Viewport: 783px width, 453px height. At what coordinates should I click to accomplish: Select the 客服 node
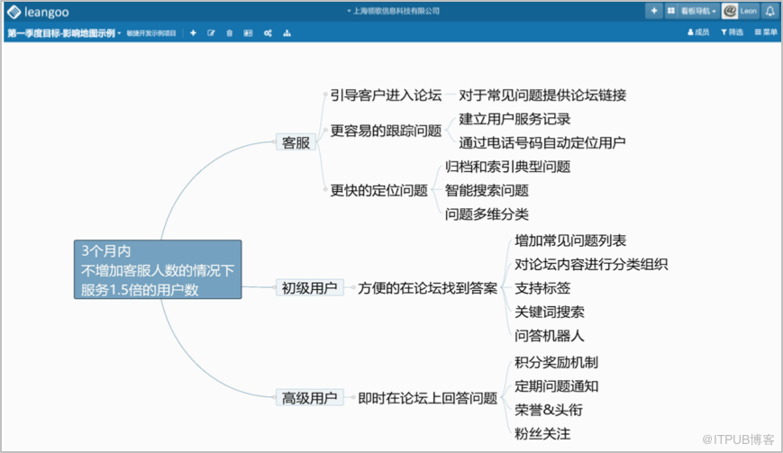point(296,142)
